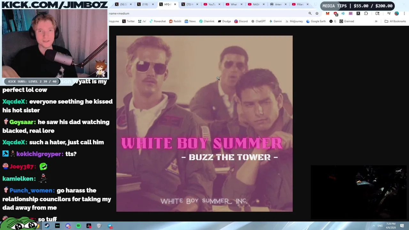The width and height of the screenshot is (409, 230).
Task: Open the All Bookmarks folder
Action: pyautogui.click(x=395, y=21)
